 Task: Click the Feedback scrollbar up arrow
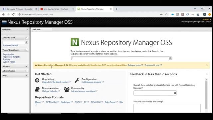[x=206, y=79]
